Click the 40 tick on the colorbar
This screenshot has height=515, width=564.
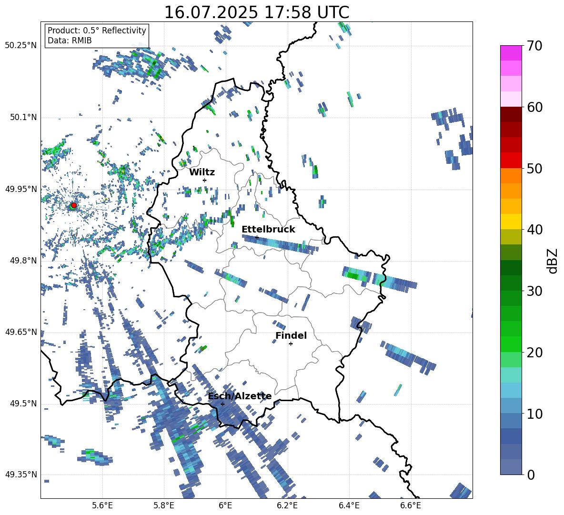point(534,230)
